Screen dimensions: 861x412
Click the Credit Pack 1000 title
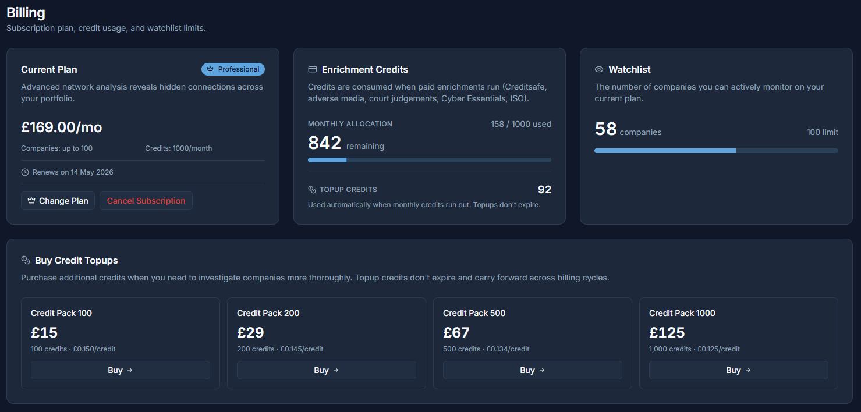click(682, 313)
